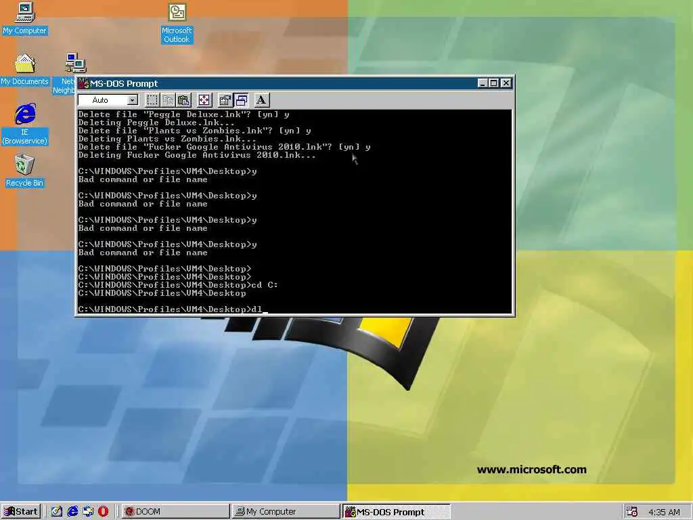The image size is (693, 520).
Task: Toggle Full Screen mode icon
Action: pyautogui.click(x=204, y=100)
